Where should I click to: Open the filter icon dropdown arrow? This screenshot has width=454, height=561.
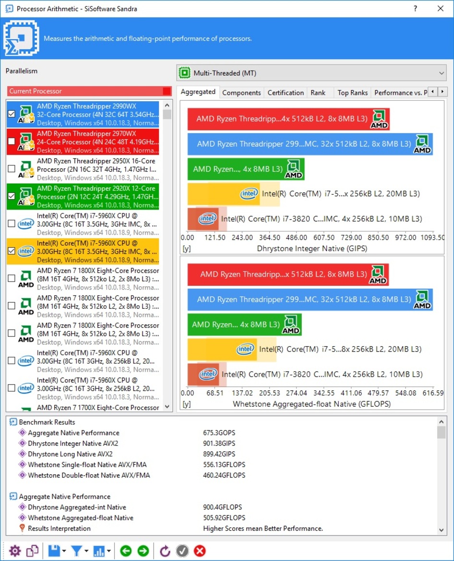(86, 551)
